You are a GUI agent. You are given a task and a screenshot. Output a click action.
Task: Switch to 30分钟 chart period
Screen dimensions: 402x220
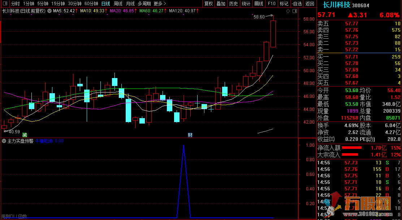75,4
